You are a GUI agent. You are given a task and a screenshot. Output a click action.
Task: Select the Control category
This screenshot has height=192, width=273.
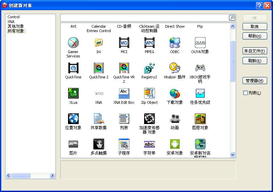pyautogui.click(x=14, y=17)
